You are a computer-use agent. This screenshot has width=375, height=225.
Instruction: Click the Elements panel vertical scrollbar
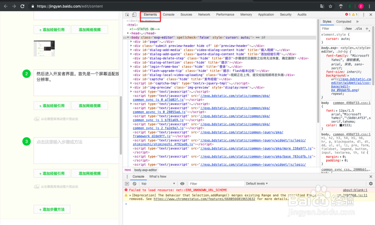[x=318, y=72]
